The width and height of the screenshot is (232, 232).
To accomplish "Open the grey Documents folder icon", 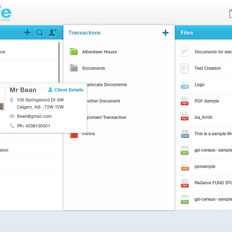I will point(74,68).
